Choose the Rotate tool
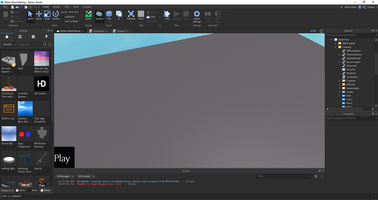Screen dimensions: 378x200 [56, 15]
